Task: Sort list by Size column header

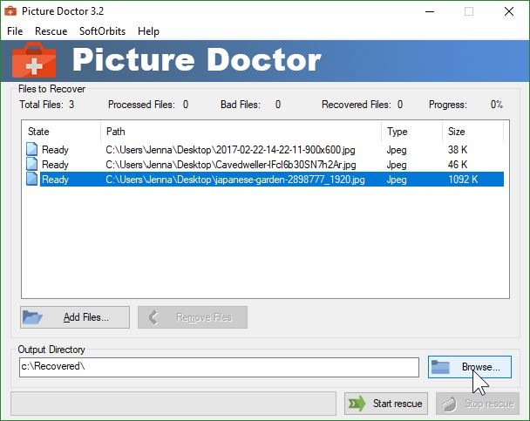Action: pos(472,132)
